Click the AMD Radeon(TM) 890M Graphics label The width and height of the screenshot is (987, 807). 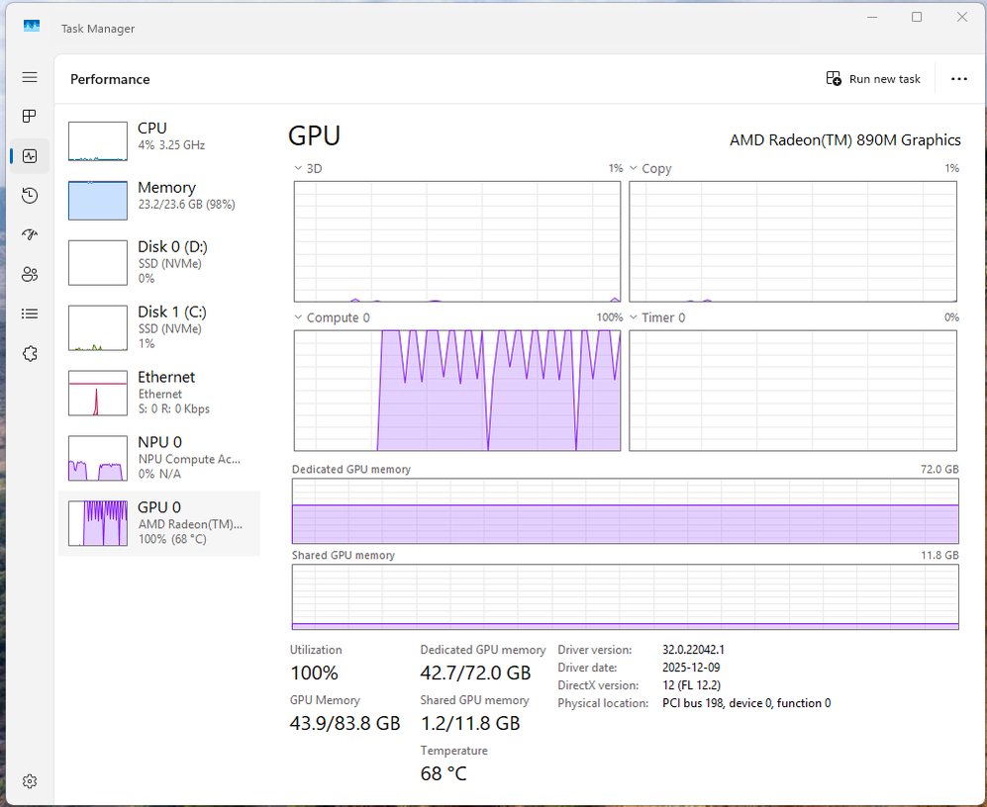pos(844,139)
